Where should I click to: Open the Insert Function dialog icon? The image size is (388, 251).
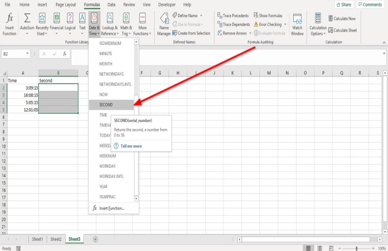9,24
